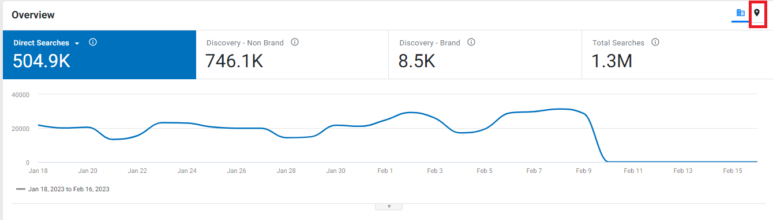Viewport: 773px width, 220px height.
Task: Click the Feb 15 axis label
Action: pyautogui.click(x=733, y=171)
